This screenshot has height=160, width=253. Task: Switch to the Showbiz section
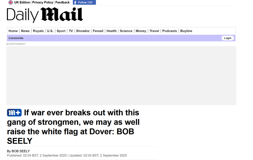pos(83,31)
